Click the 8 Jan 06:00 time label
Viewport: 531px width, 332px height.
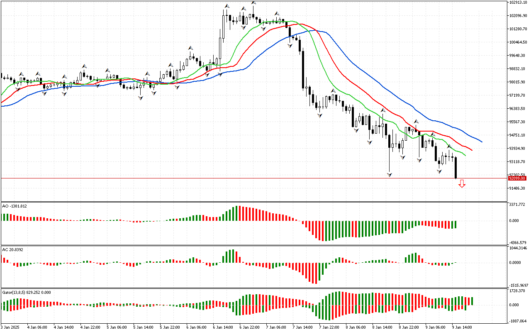coord(356,327)
